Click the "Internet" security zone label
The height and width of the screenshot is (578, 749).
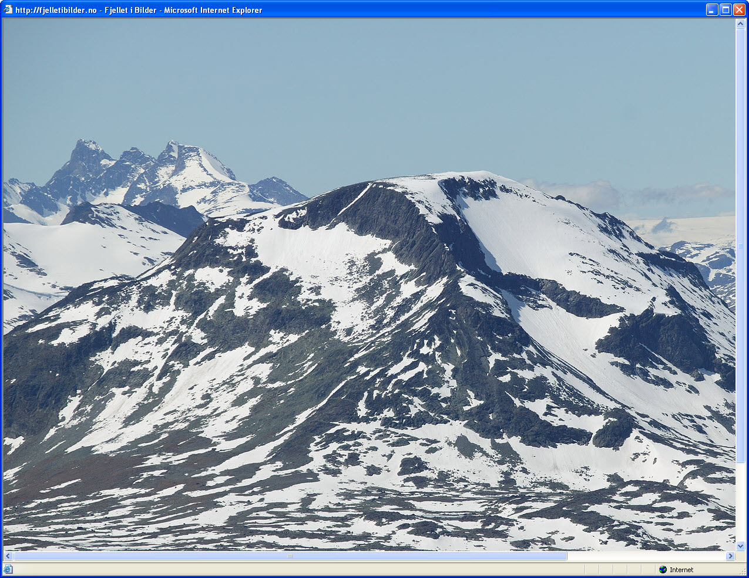coord(681,570)
